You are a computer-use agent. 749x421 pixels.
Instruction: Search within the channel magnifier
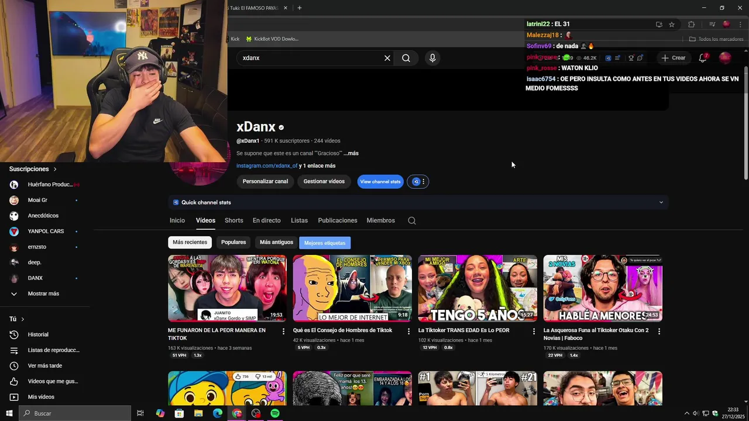coord(412,220)
